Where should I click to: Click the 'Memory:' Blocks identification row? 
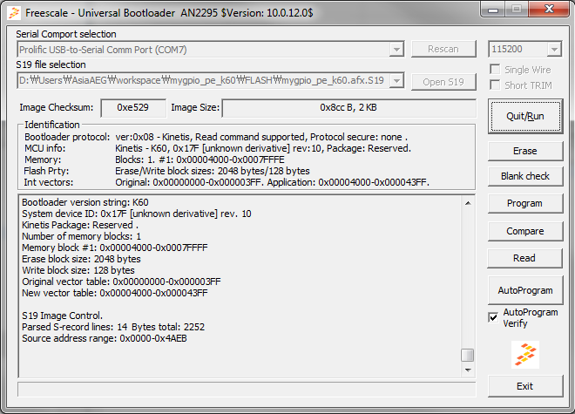click(x=154, y=159)
